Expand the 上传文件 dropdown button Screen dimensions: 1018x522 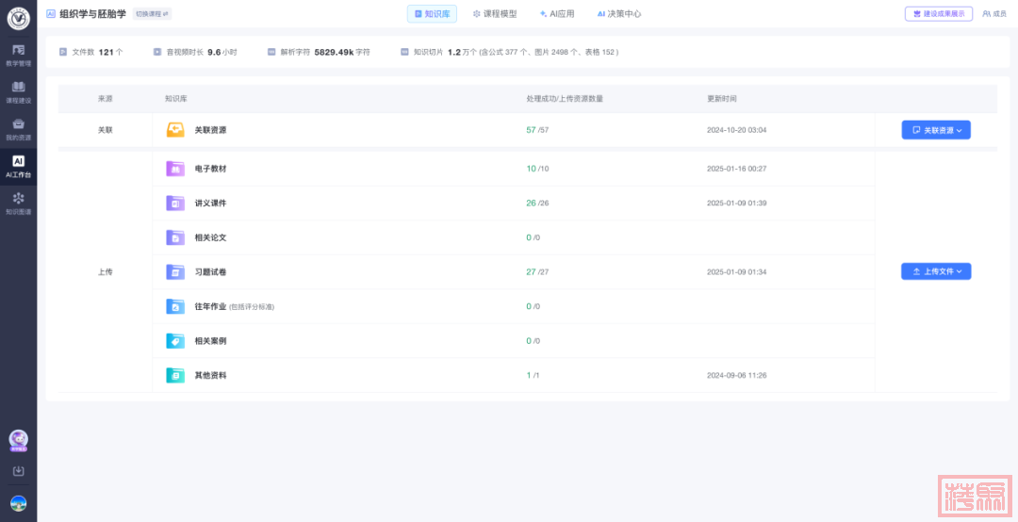(935, 271)
